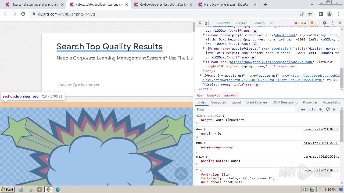Open the Layout pane tab
The height and width of the screenshot is (193, 344).
[x=236, y=102]
